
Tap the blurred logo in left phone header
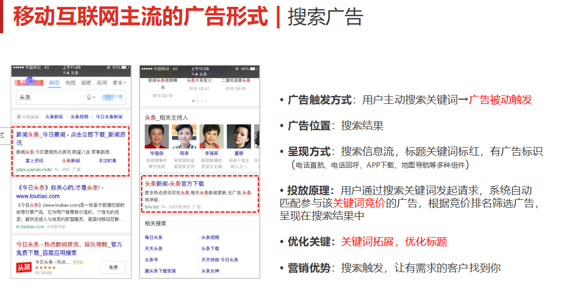tap(29, 82)
